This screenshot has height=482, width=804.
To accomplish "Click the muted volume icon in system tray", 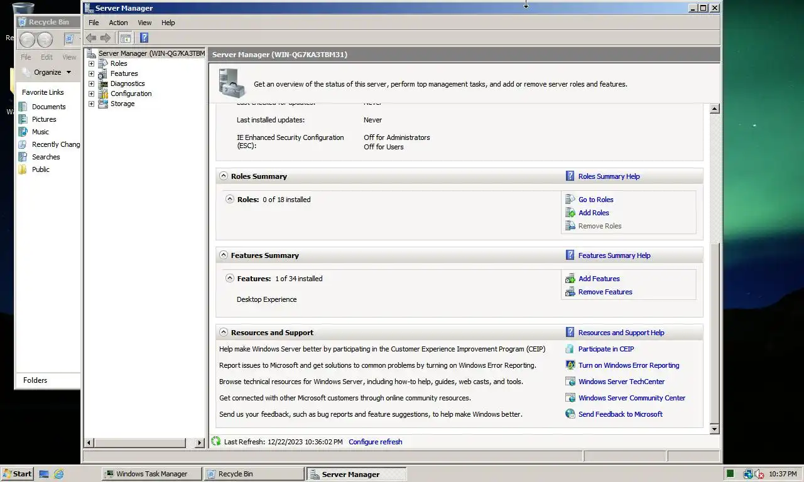I will pos(759,474).
